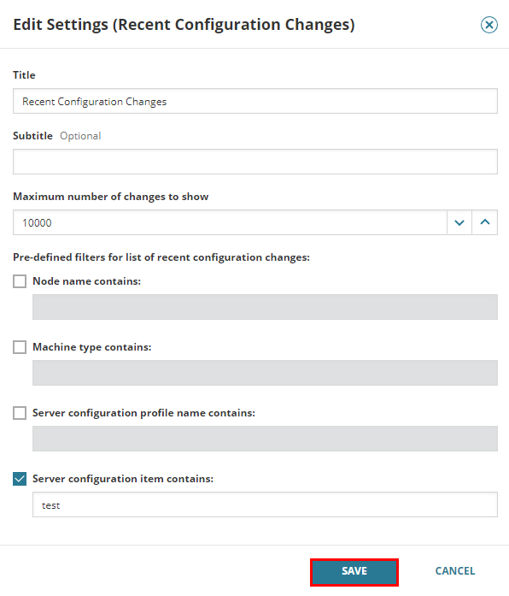Click the Subtitle input field
Image resolution: width=509 pixels, height=596 pixels.
[255, 162]
